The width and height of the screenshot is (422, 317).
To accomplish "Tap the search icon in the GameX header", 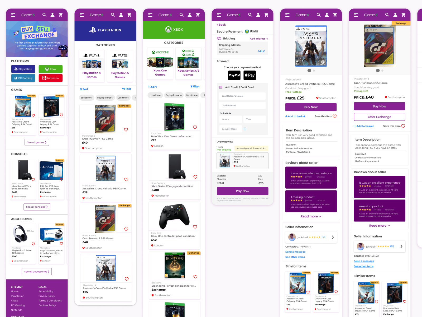I will 44,15.
